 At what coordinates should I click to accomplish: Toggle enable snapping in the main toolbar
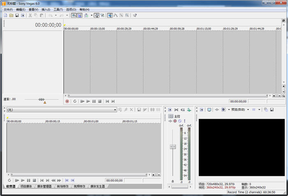pos(74,15)
